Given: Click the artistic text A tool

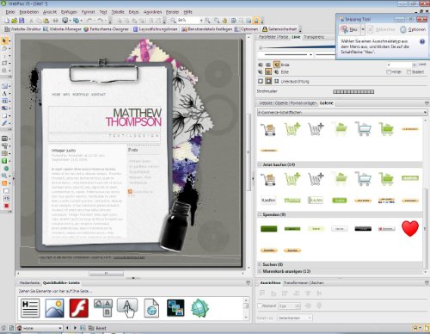Looking at the screenshot, I should (x=4, y=94).
